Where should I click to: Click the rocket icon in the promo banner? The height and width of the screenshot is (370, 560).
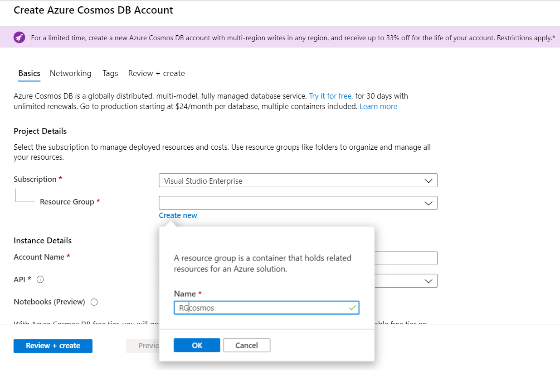(x=19, y=38)
